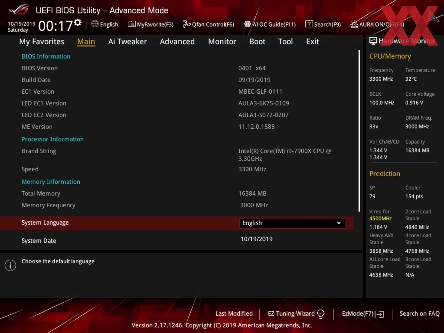Click the 4core Load Stable value 4768 MHz

417,251
